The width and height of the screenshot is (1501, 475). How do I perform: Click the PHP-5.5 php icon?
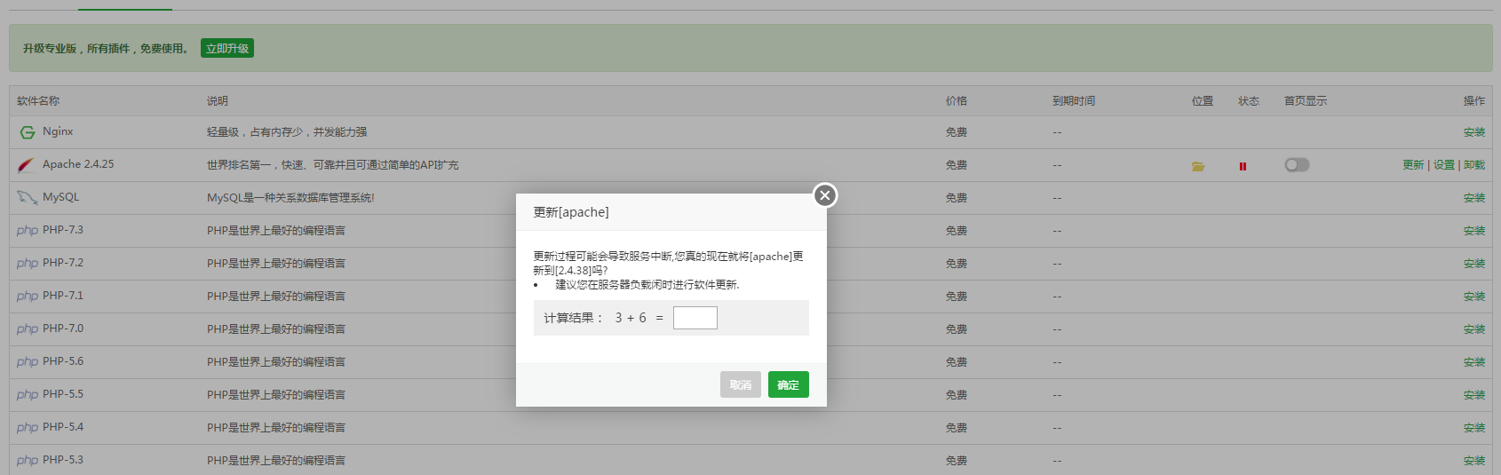[28, 395]
